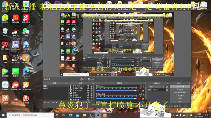211x118 pixels.
Task: Decrease 时长 duration with down arrow
Action: tap(167, 90)
